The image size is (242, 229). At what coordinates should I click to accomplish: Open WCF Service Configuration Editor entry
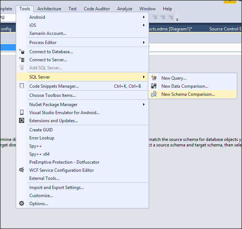click(x=82, y=170)
